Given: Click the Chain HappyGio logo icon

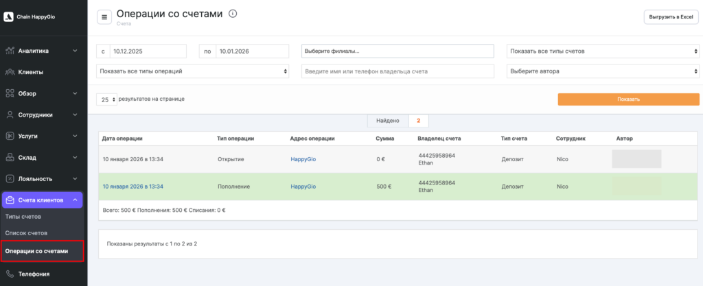Looking at the screenshot, I should click(9, 17).
